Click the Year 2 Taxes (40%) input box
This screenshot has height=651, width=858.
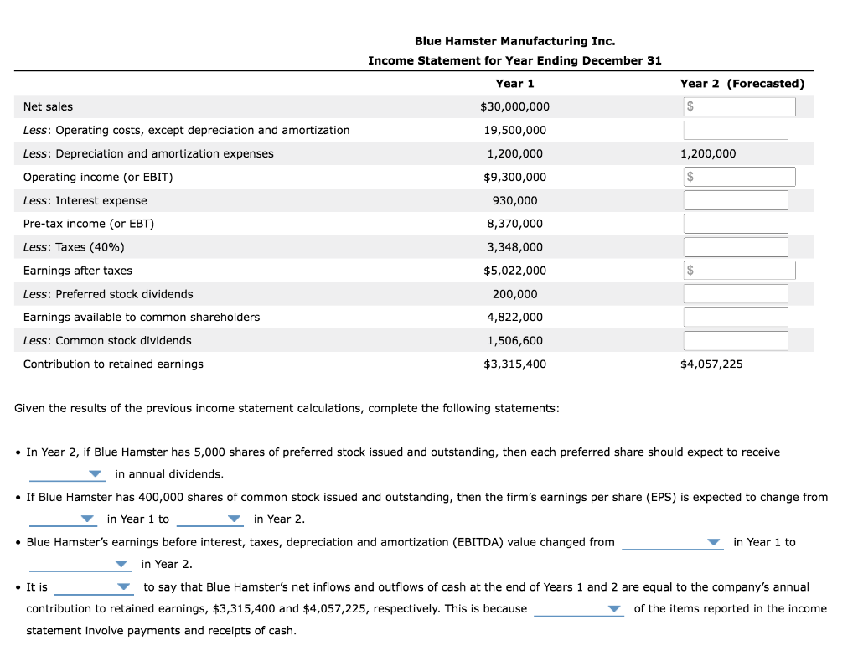[x=736, y=247]
